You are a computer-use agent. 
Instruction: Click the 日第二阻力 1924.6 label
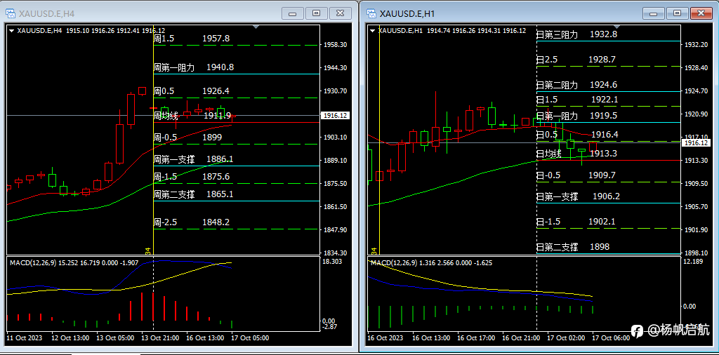tap(577, 85)
